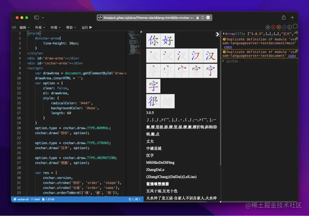This screenshot has height=216, width=309.
Task: Click the first faint 汉 stroke tile
Action: [153, 56]
